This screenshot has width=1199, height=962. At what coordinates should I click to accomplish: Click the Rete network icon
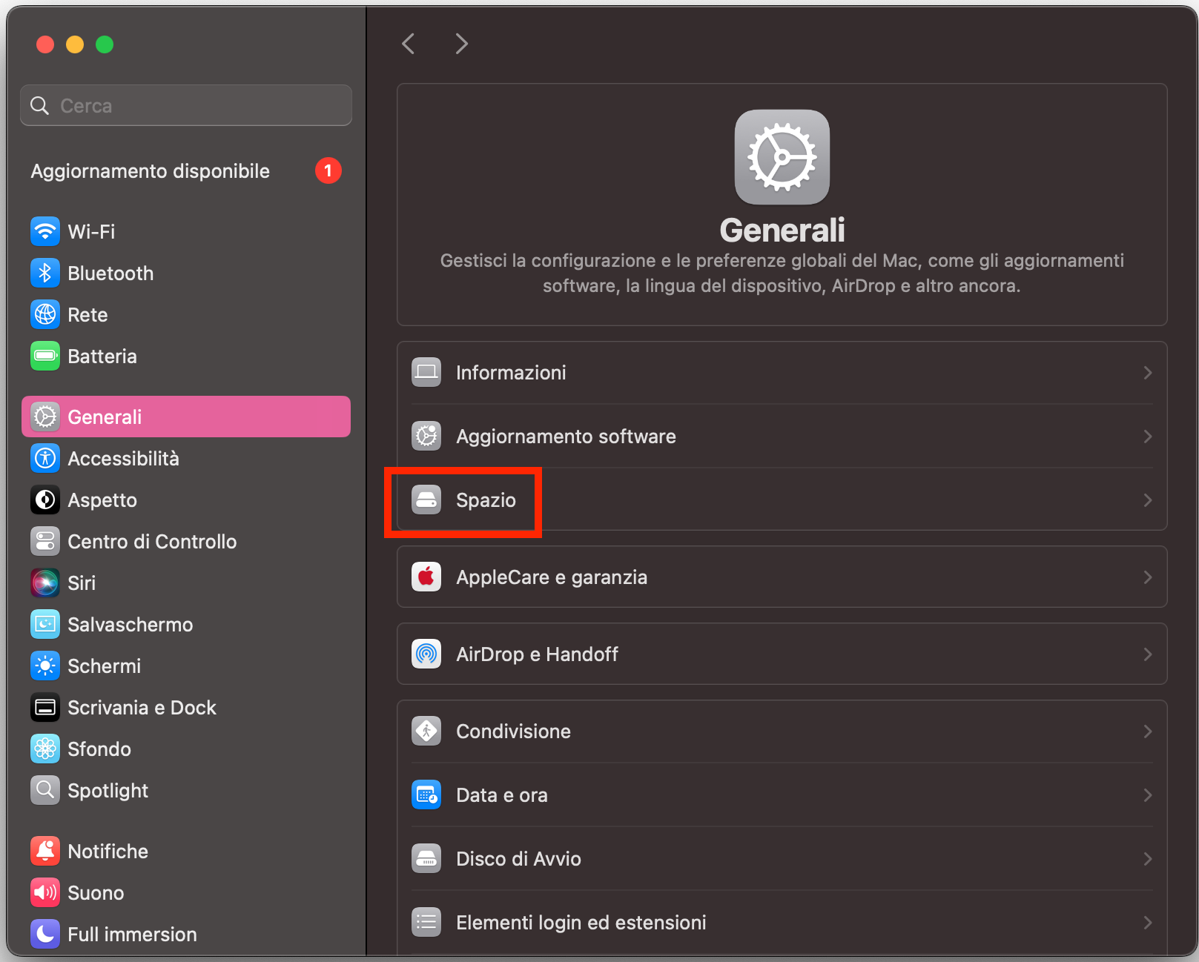coord(44,314)
